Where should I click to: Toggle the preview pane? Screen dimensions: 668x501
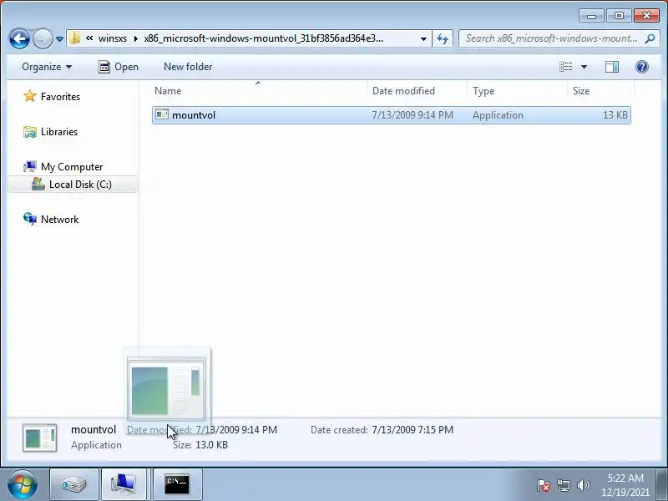point(612,67)
